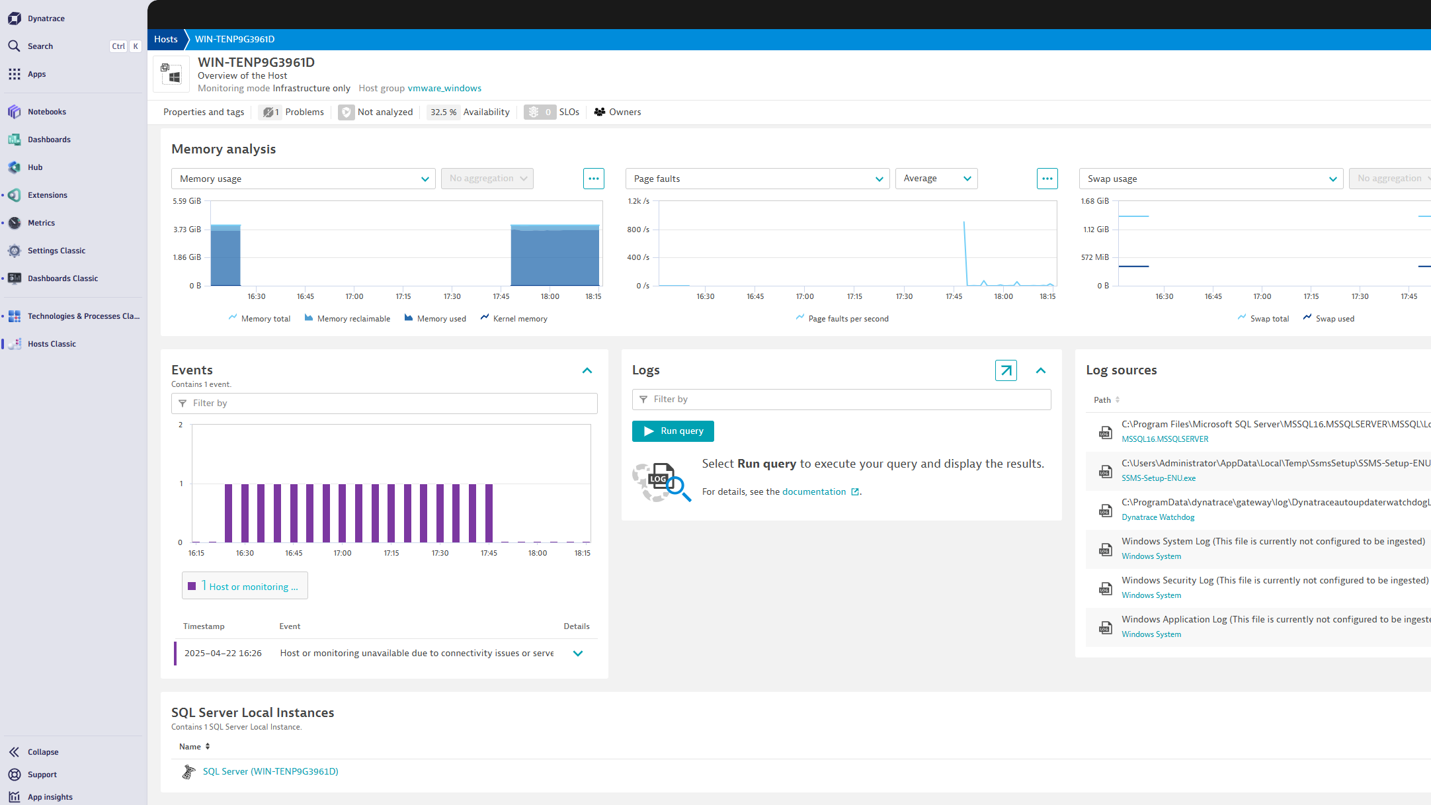Open Search in the sidebar
The image size is (1431, 805).
pyautogui.click(x=40, y=46)
